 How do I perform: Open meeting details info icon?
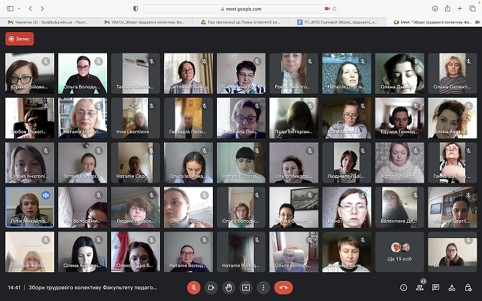pyautogui.click(x=404, y=287)
